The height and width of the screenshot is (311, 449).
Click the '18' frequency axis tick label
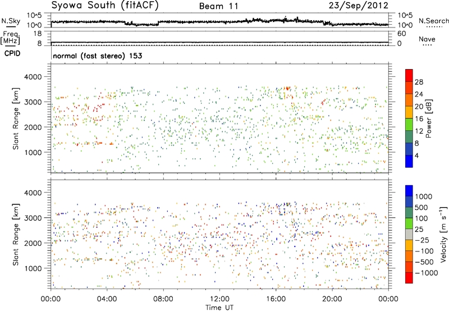click(38, 34)
